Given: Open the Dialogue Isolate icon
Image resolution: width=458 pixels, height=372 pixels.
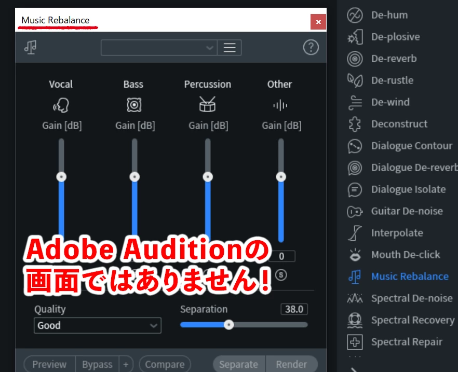Looking at the screenshot, I should pos(355,189).
